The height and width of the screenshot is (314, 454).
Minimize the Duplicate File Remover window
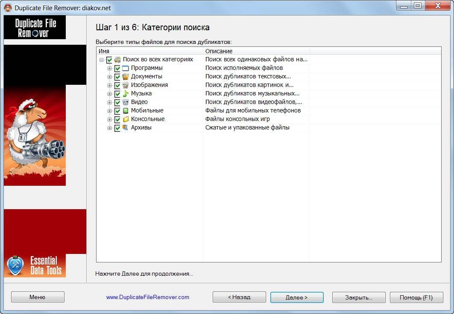coord(404,6)
